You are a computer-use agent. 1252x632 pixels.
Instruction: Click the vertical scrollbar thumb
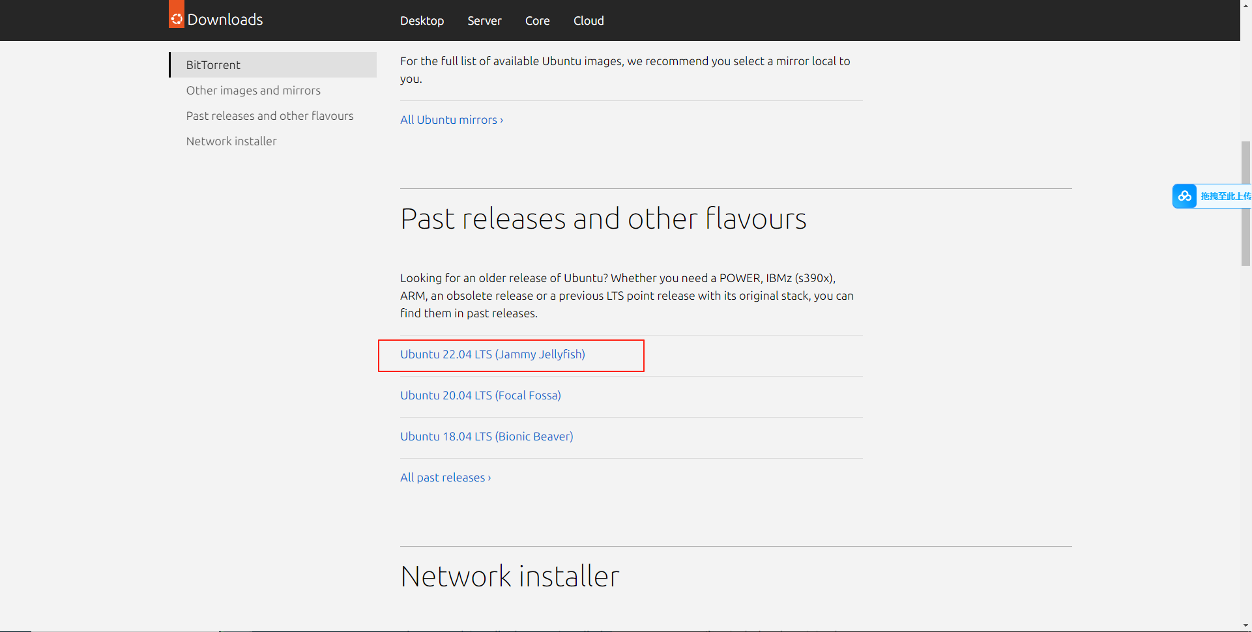(x=1245, y=203)
